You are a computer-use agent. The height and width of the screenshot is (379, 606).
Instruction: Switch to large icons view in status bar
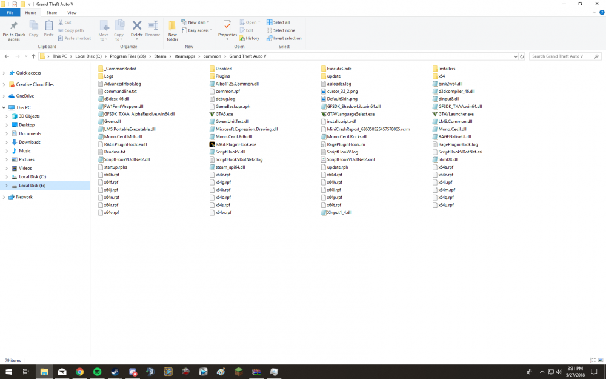601,360
